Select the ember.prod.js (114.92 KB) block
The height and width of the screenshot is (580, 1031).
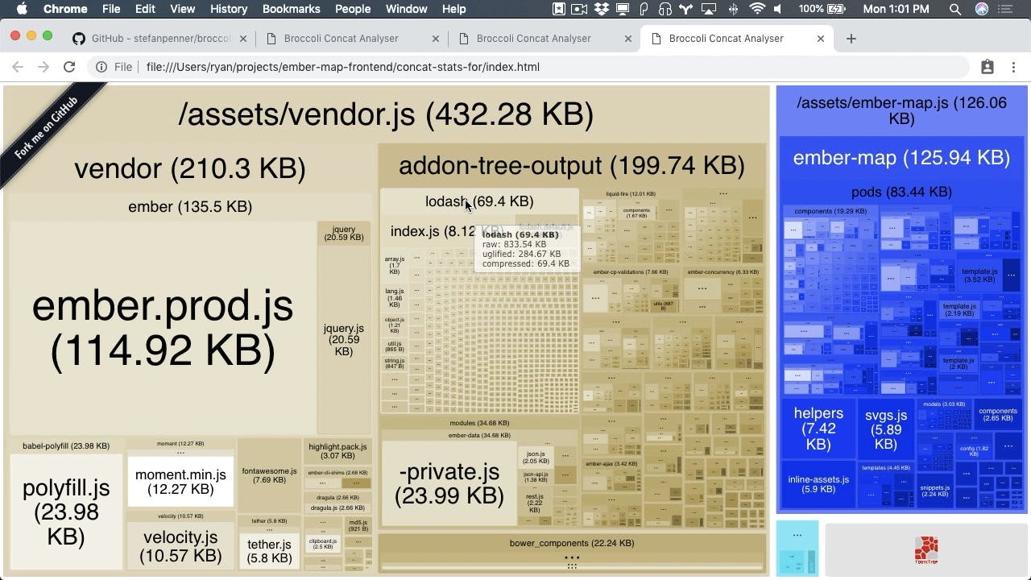163,327
